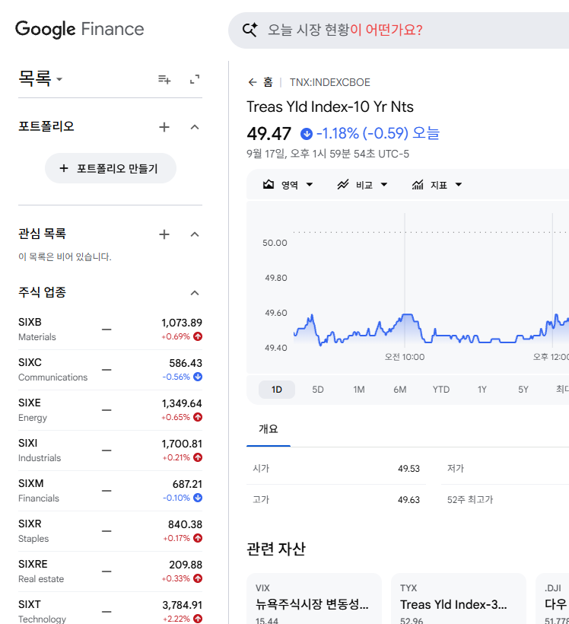
Task: Click the area chart icon
Action: click(269, 185)
